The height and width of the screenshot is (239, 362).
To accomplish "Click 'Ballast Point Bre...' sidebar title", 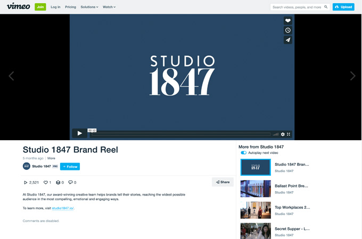I will tap(291, 186).
